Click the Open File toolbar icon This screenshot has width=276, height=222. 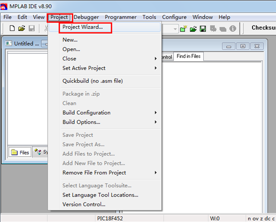pyautogui.click(x=21, y=28)
